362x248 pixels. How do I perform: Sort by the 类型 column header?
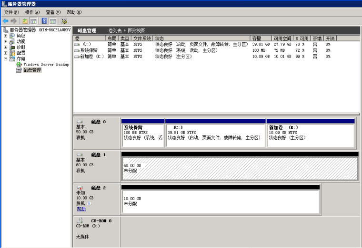(125, 38)
